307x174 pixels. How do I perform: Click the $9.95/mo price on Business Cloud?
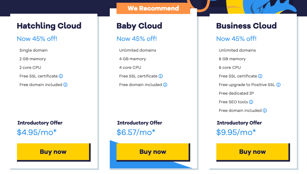tap(236, 132)
